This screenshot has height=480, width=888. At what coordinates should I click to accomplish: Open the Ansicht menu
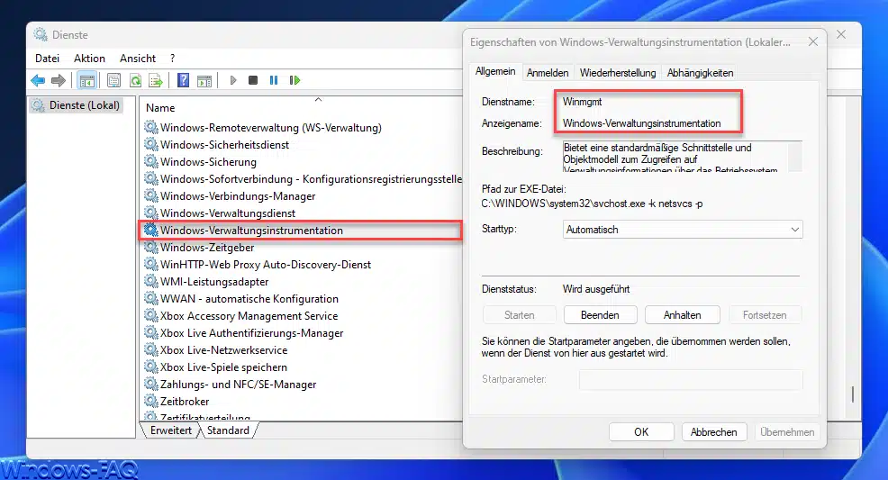pyautogui.click(x=138, y=59)
